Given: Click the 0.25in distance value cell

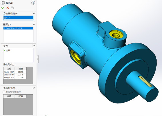Looking at the screenshot, I should [21, 75].
